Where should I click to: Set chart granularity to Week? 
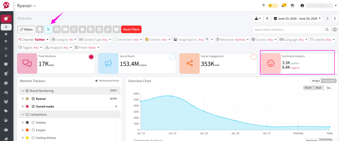coord(318,88)
